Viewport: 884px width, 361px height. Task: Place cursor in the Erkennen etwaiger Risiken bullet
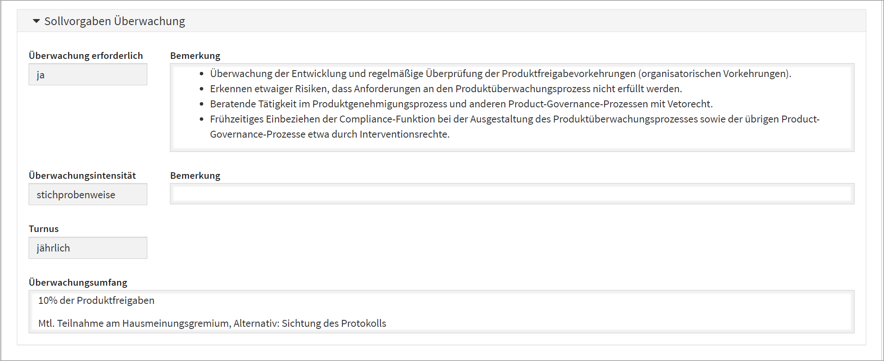(x=446, y=89)
